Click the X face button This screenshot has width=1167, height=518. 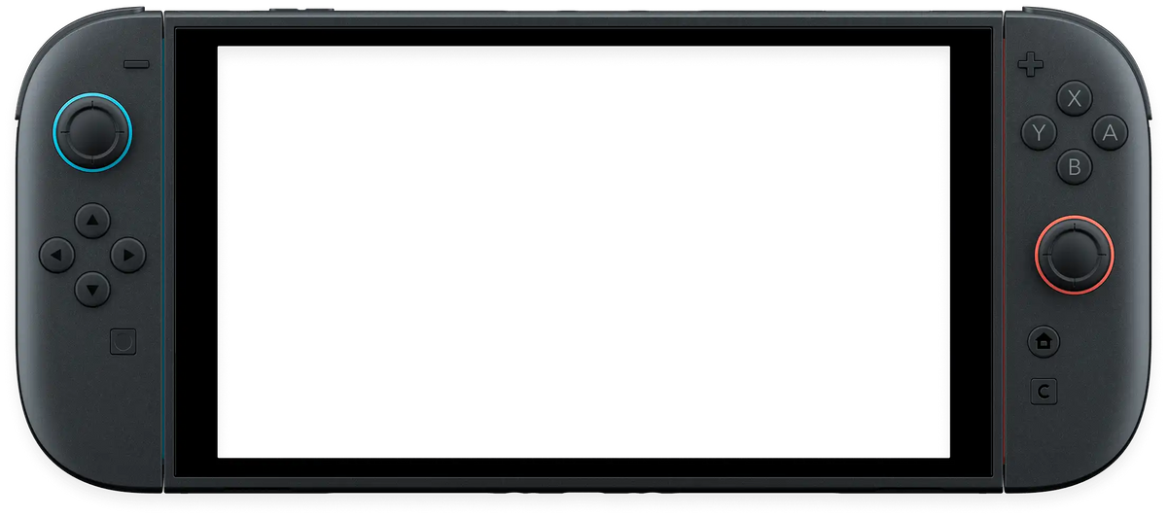(x=1075, y=98)
